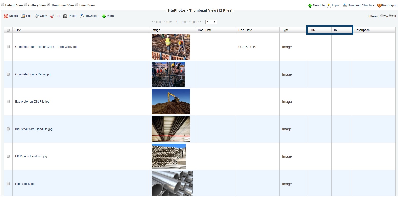Viewport: 398px width, 198px height.
Task: Open the excavator on dirt pile thumbnail
Action: [171, 102]
